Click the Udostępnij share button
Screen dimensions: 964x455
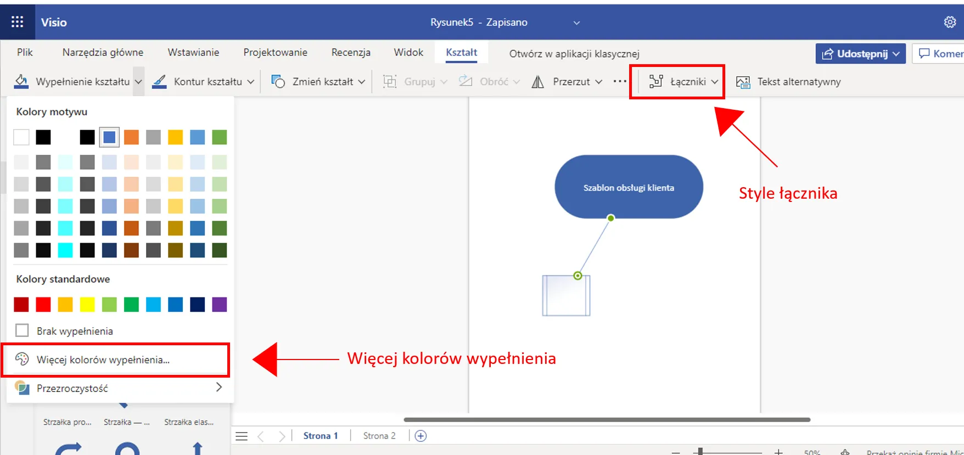point(860,53)
